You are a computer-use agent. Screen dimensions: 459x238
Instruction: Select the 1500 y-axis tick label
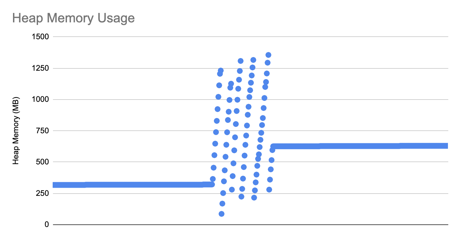pos(40,37)
